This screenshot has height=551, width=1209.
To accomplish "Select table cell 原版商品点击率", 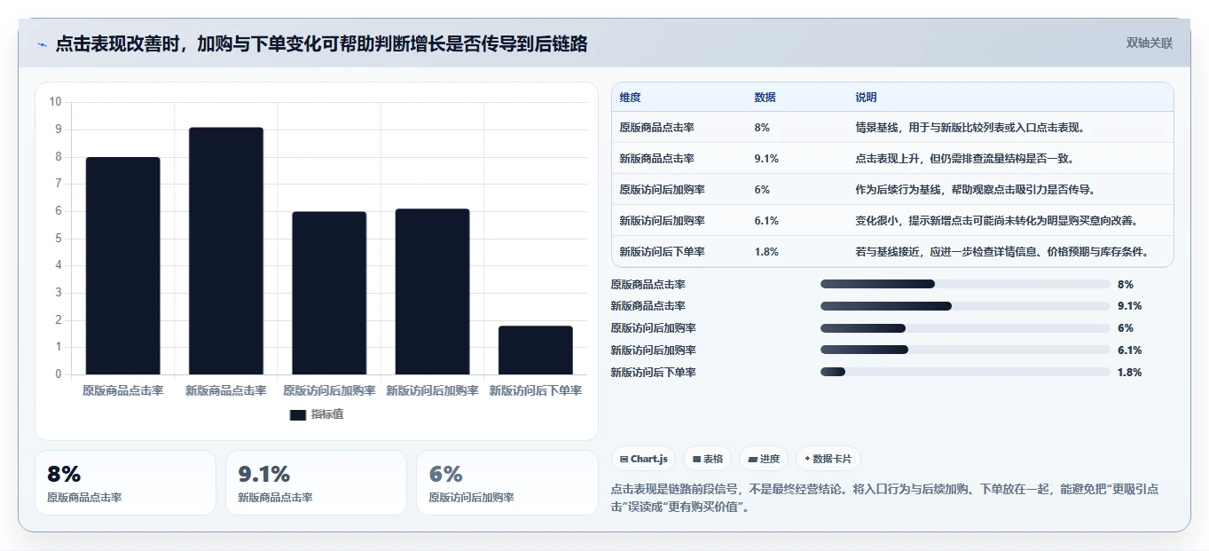I will click(x=656, y=128).
